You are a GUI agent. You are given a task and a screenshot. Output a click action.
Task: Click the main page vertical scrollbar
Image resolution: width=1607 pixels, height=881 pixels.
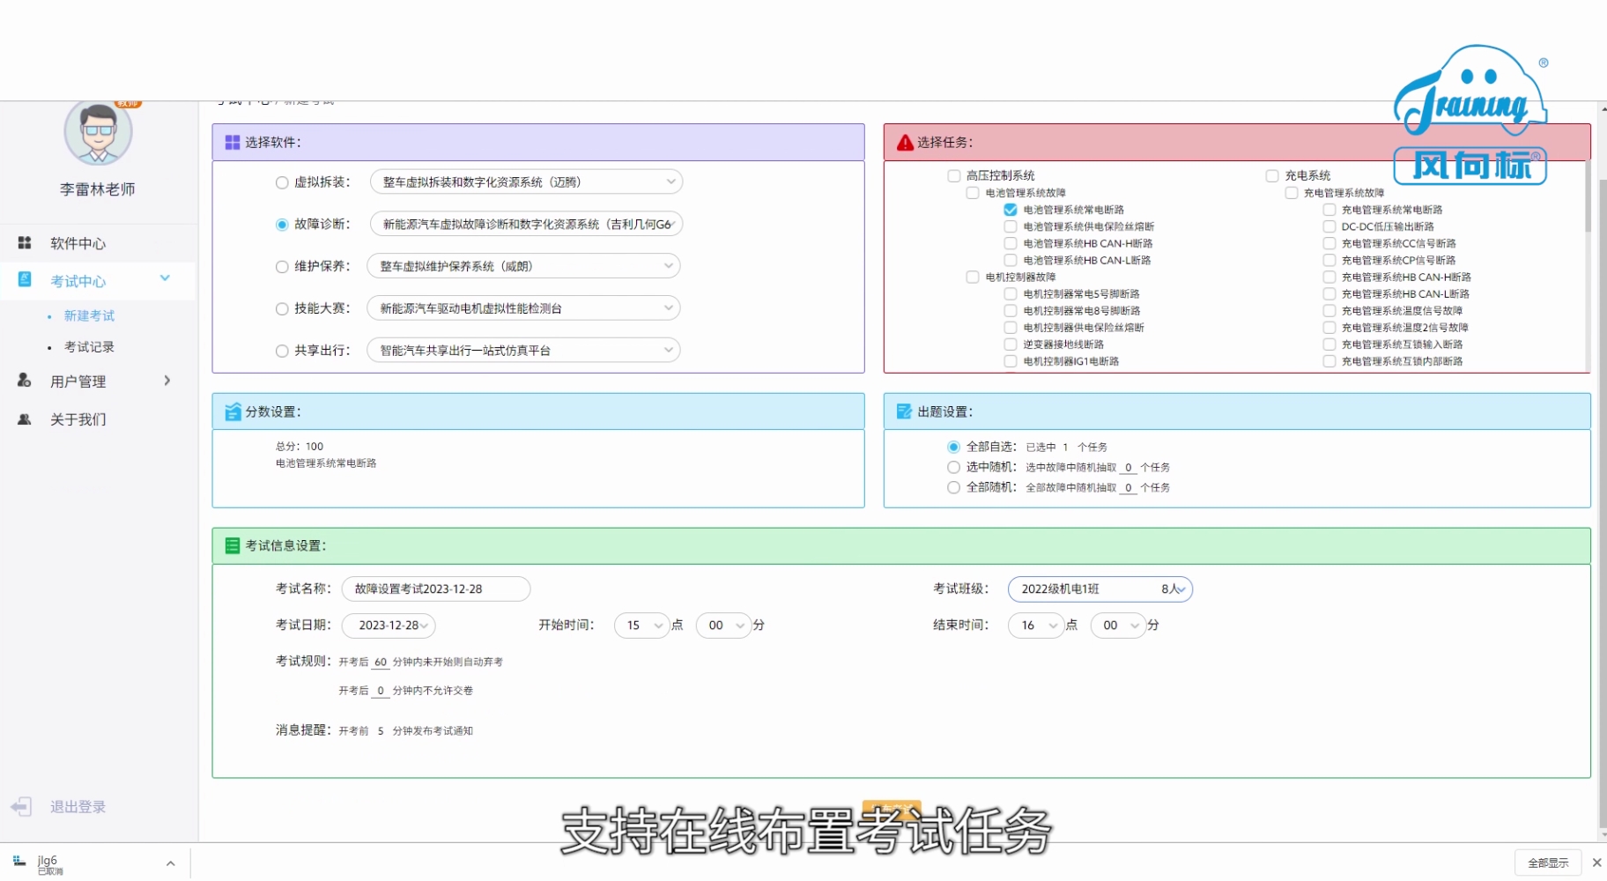(x=1603, y=502)
